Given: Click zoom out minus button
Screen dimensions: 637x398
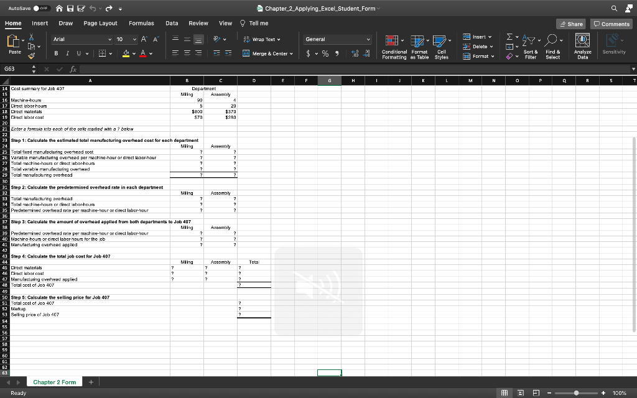Looking at the screenshot, I should [x=549, y=393].
